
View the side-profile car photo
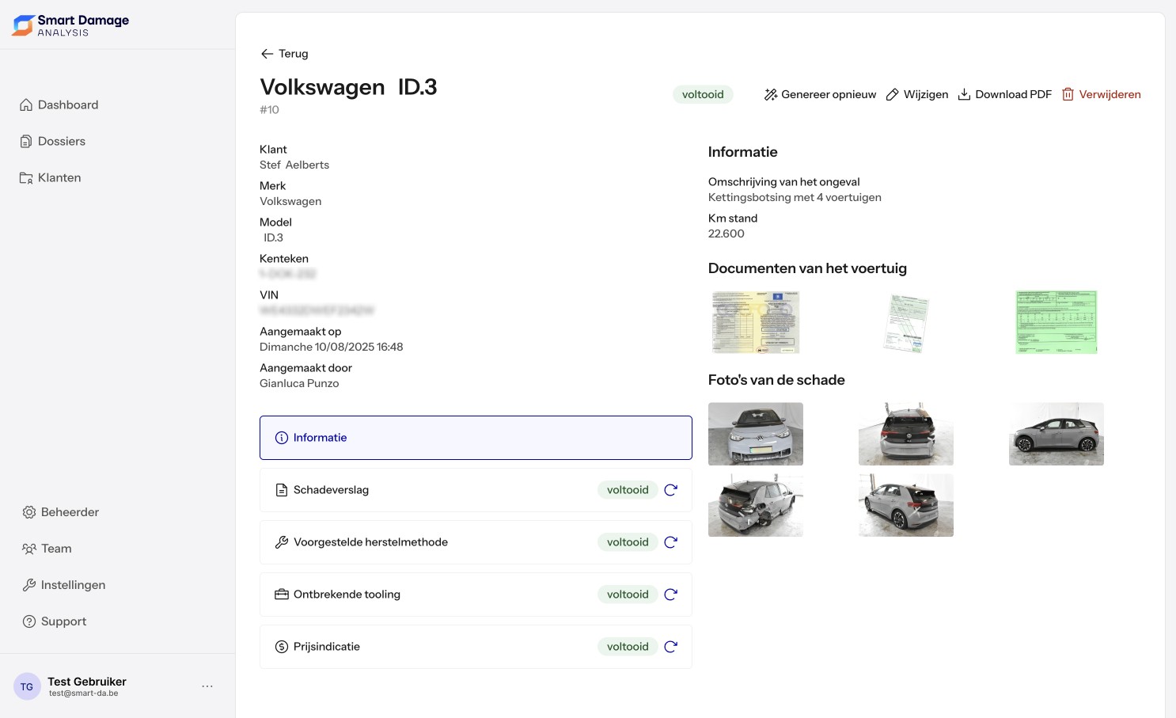(x=1057, y=434)
